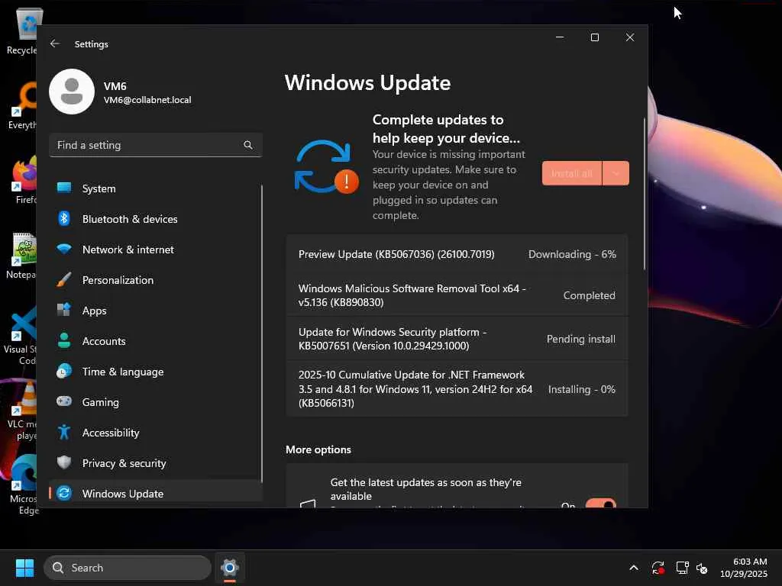The height and width of the screenshot is (586, 782).
Task: Click the large update status icon with warning
Action: [x=326, y=166]
